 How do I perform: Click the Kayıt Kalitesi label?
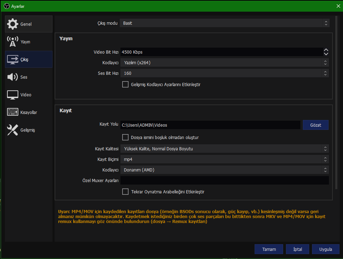click(107, 149)
